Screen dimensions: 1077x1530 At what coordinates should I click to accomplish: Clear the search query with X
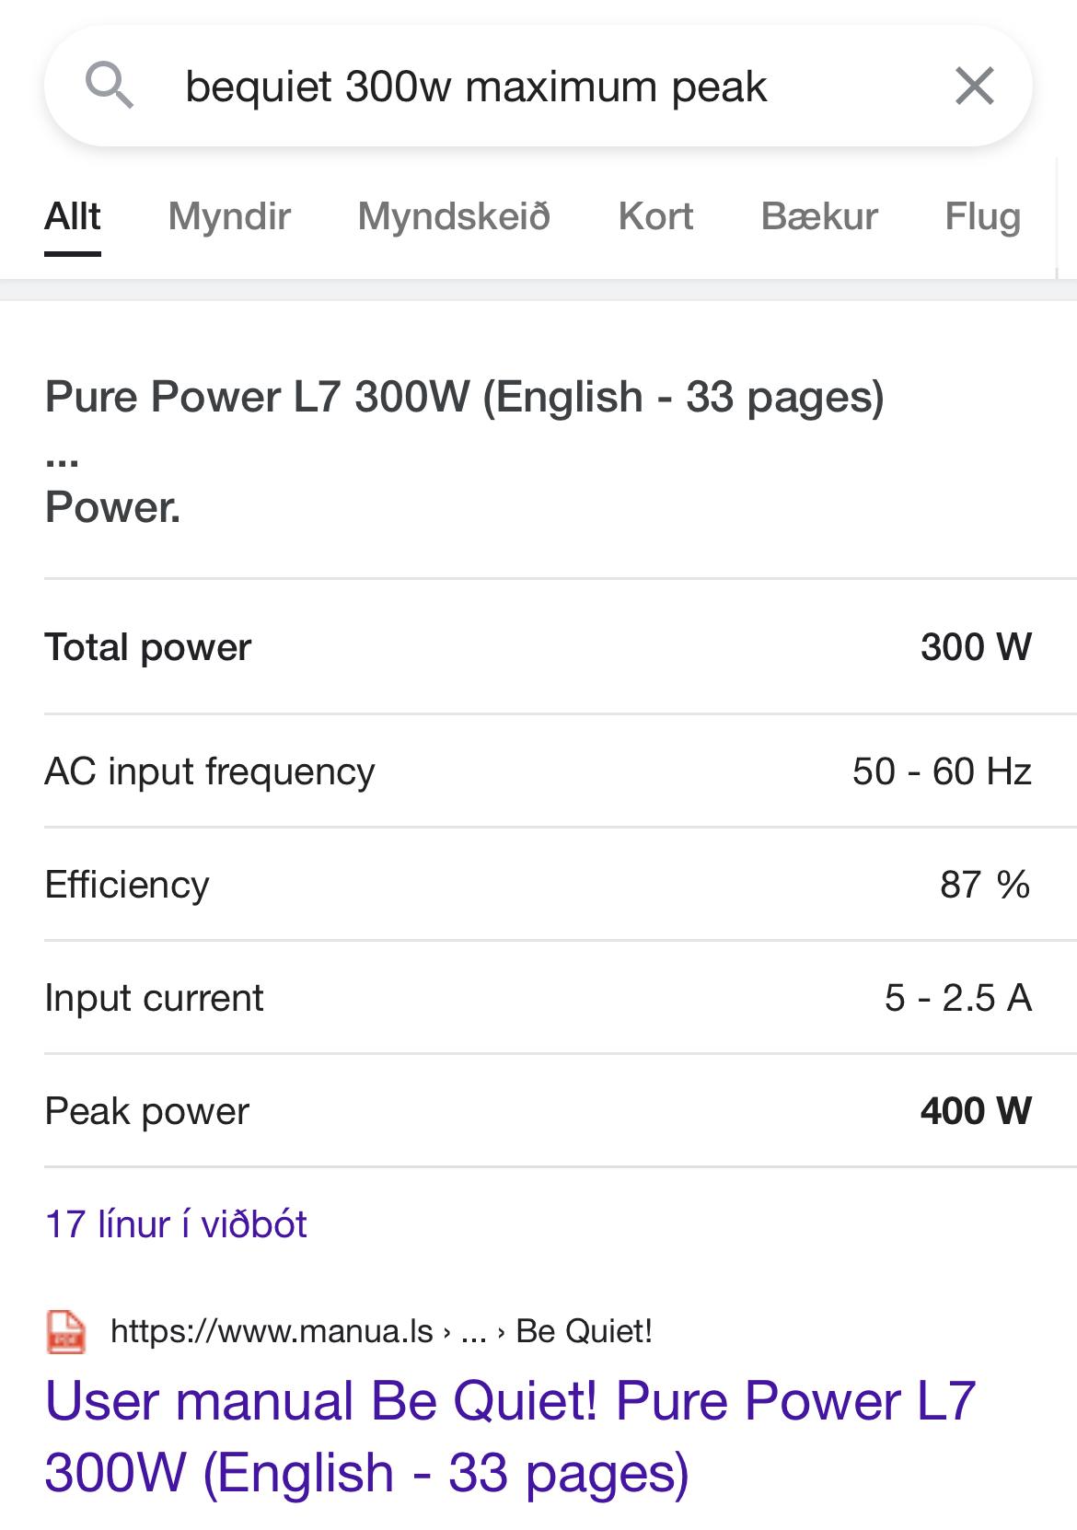974,87
